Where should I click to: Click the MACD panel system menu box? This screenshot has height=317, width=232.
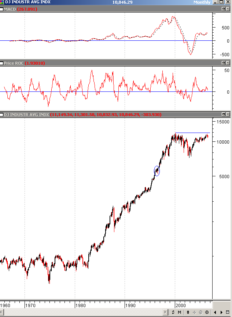[x=1, y=9]
